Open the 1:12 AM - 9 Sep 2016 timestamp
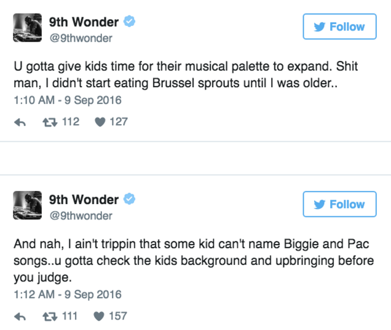This screenshot has height=330, width=391. [x=68, y=294]
